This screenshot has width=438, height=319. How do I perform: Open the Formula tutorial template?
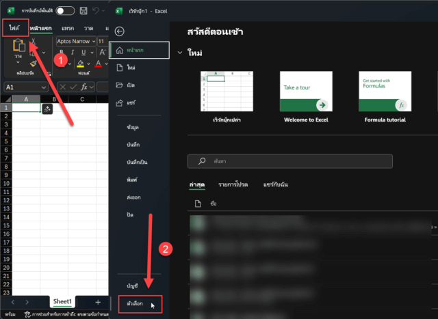pyautogui.click(x=385, y=91)
